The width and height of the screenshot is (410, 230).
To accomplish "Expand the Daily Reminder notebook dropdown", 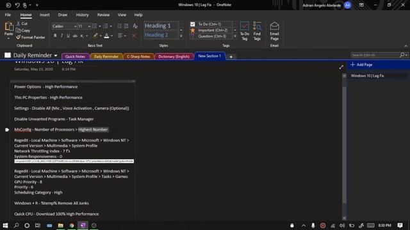I will click(x=56, y=56).
